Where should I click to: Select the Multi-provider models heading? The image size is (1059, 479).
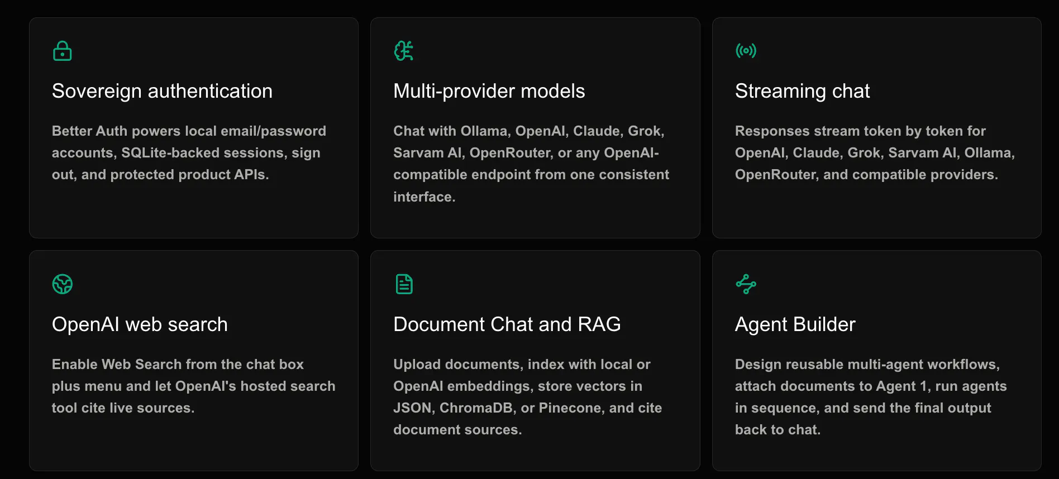489,91
